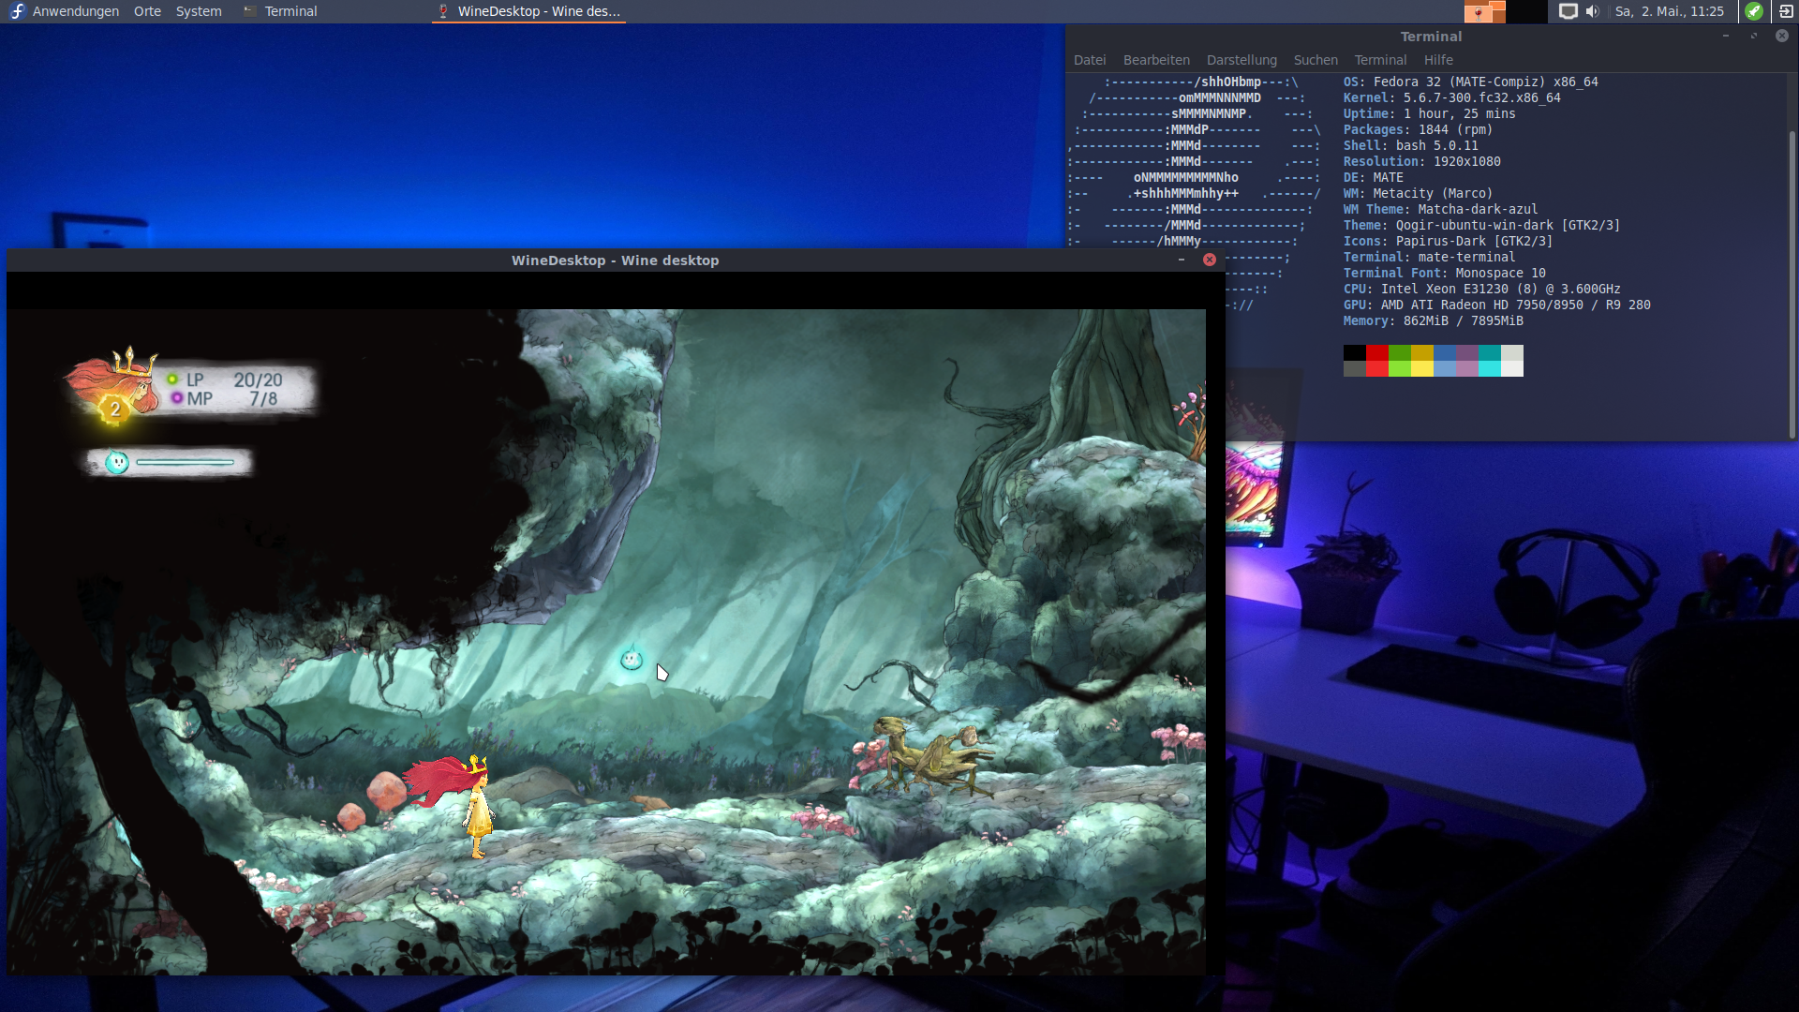This screenshot has width=1799, height=1012.
Task: Switch to Terminal taskbar window button
Action: 281,11
